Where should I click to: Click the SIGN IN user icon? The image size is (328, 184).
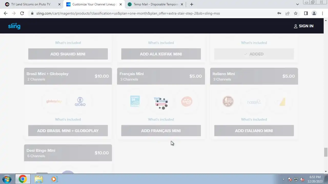295,26
